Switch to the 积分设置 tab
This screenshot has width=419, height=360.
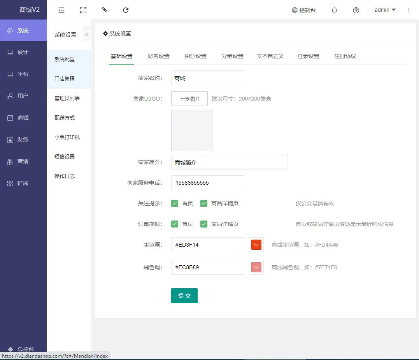195,56
